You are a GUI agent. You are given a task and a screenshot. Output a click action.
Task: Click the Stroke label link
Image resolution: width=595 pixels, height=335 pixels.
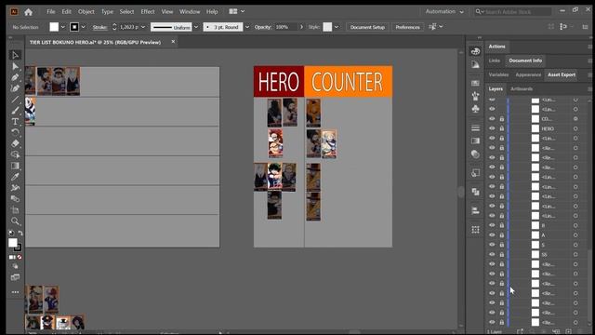(99, 27)
